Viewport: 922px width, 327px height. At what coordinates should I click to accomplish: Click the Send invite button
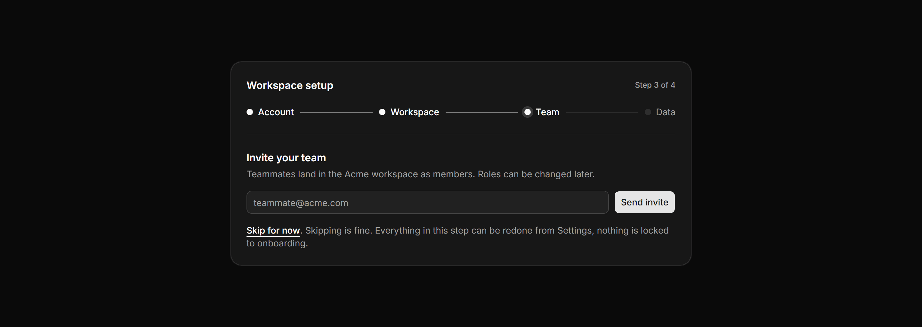pos(645,202)
